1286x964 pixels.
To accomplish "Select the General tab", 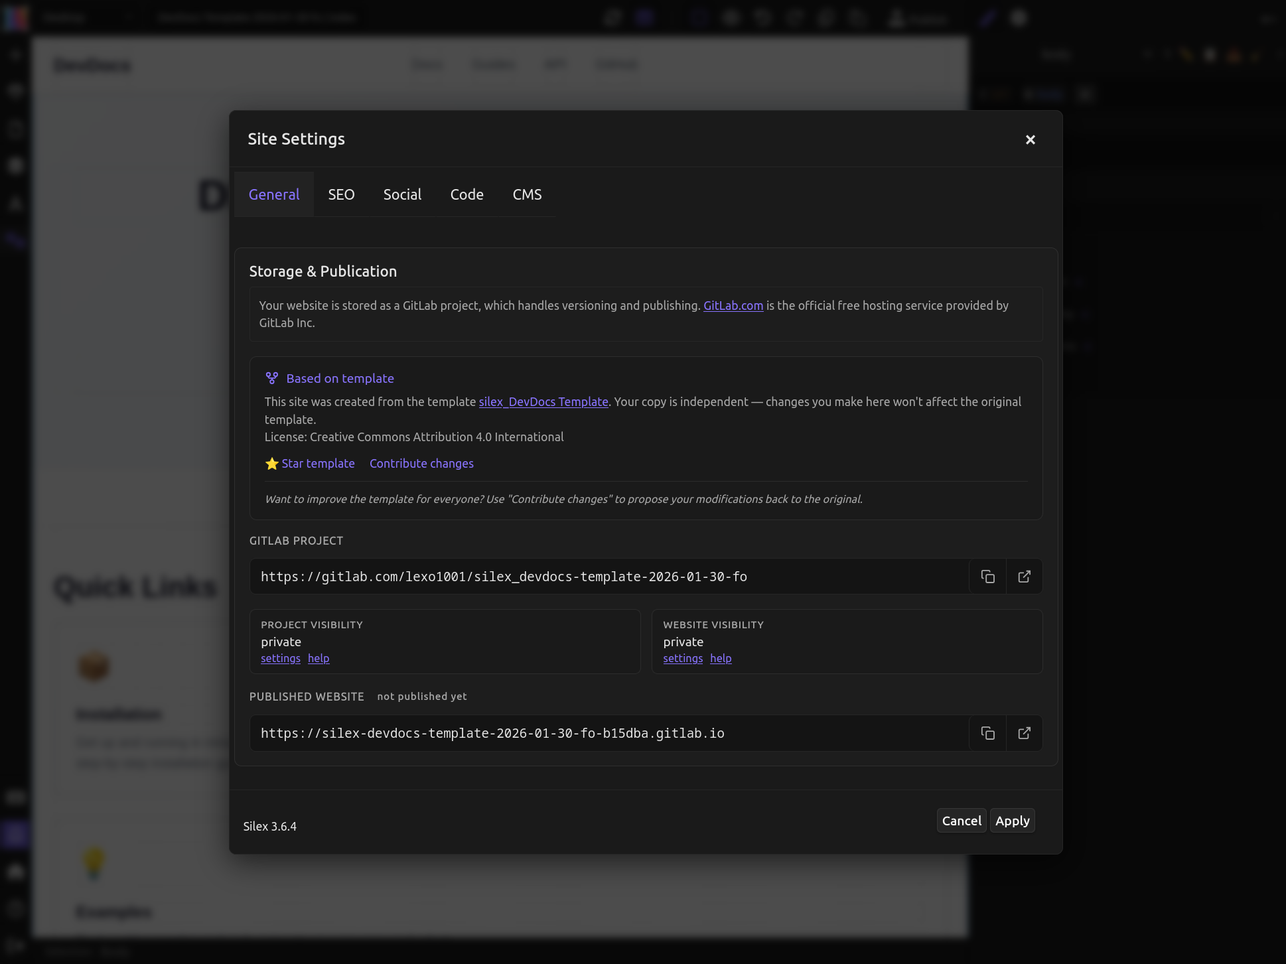I will pos(274,194).
